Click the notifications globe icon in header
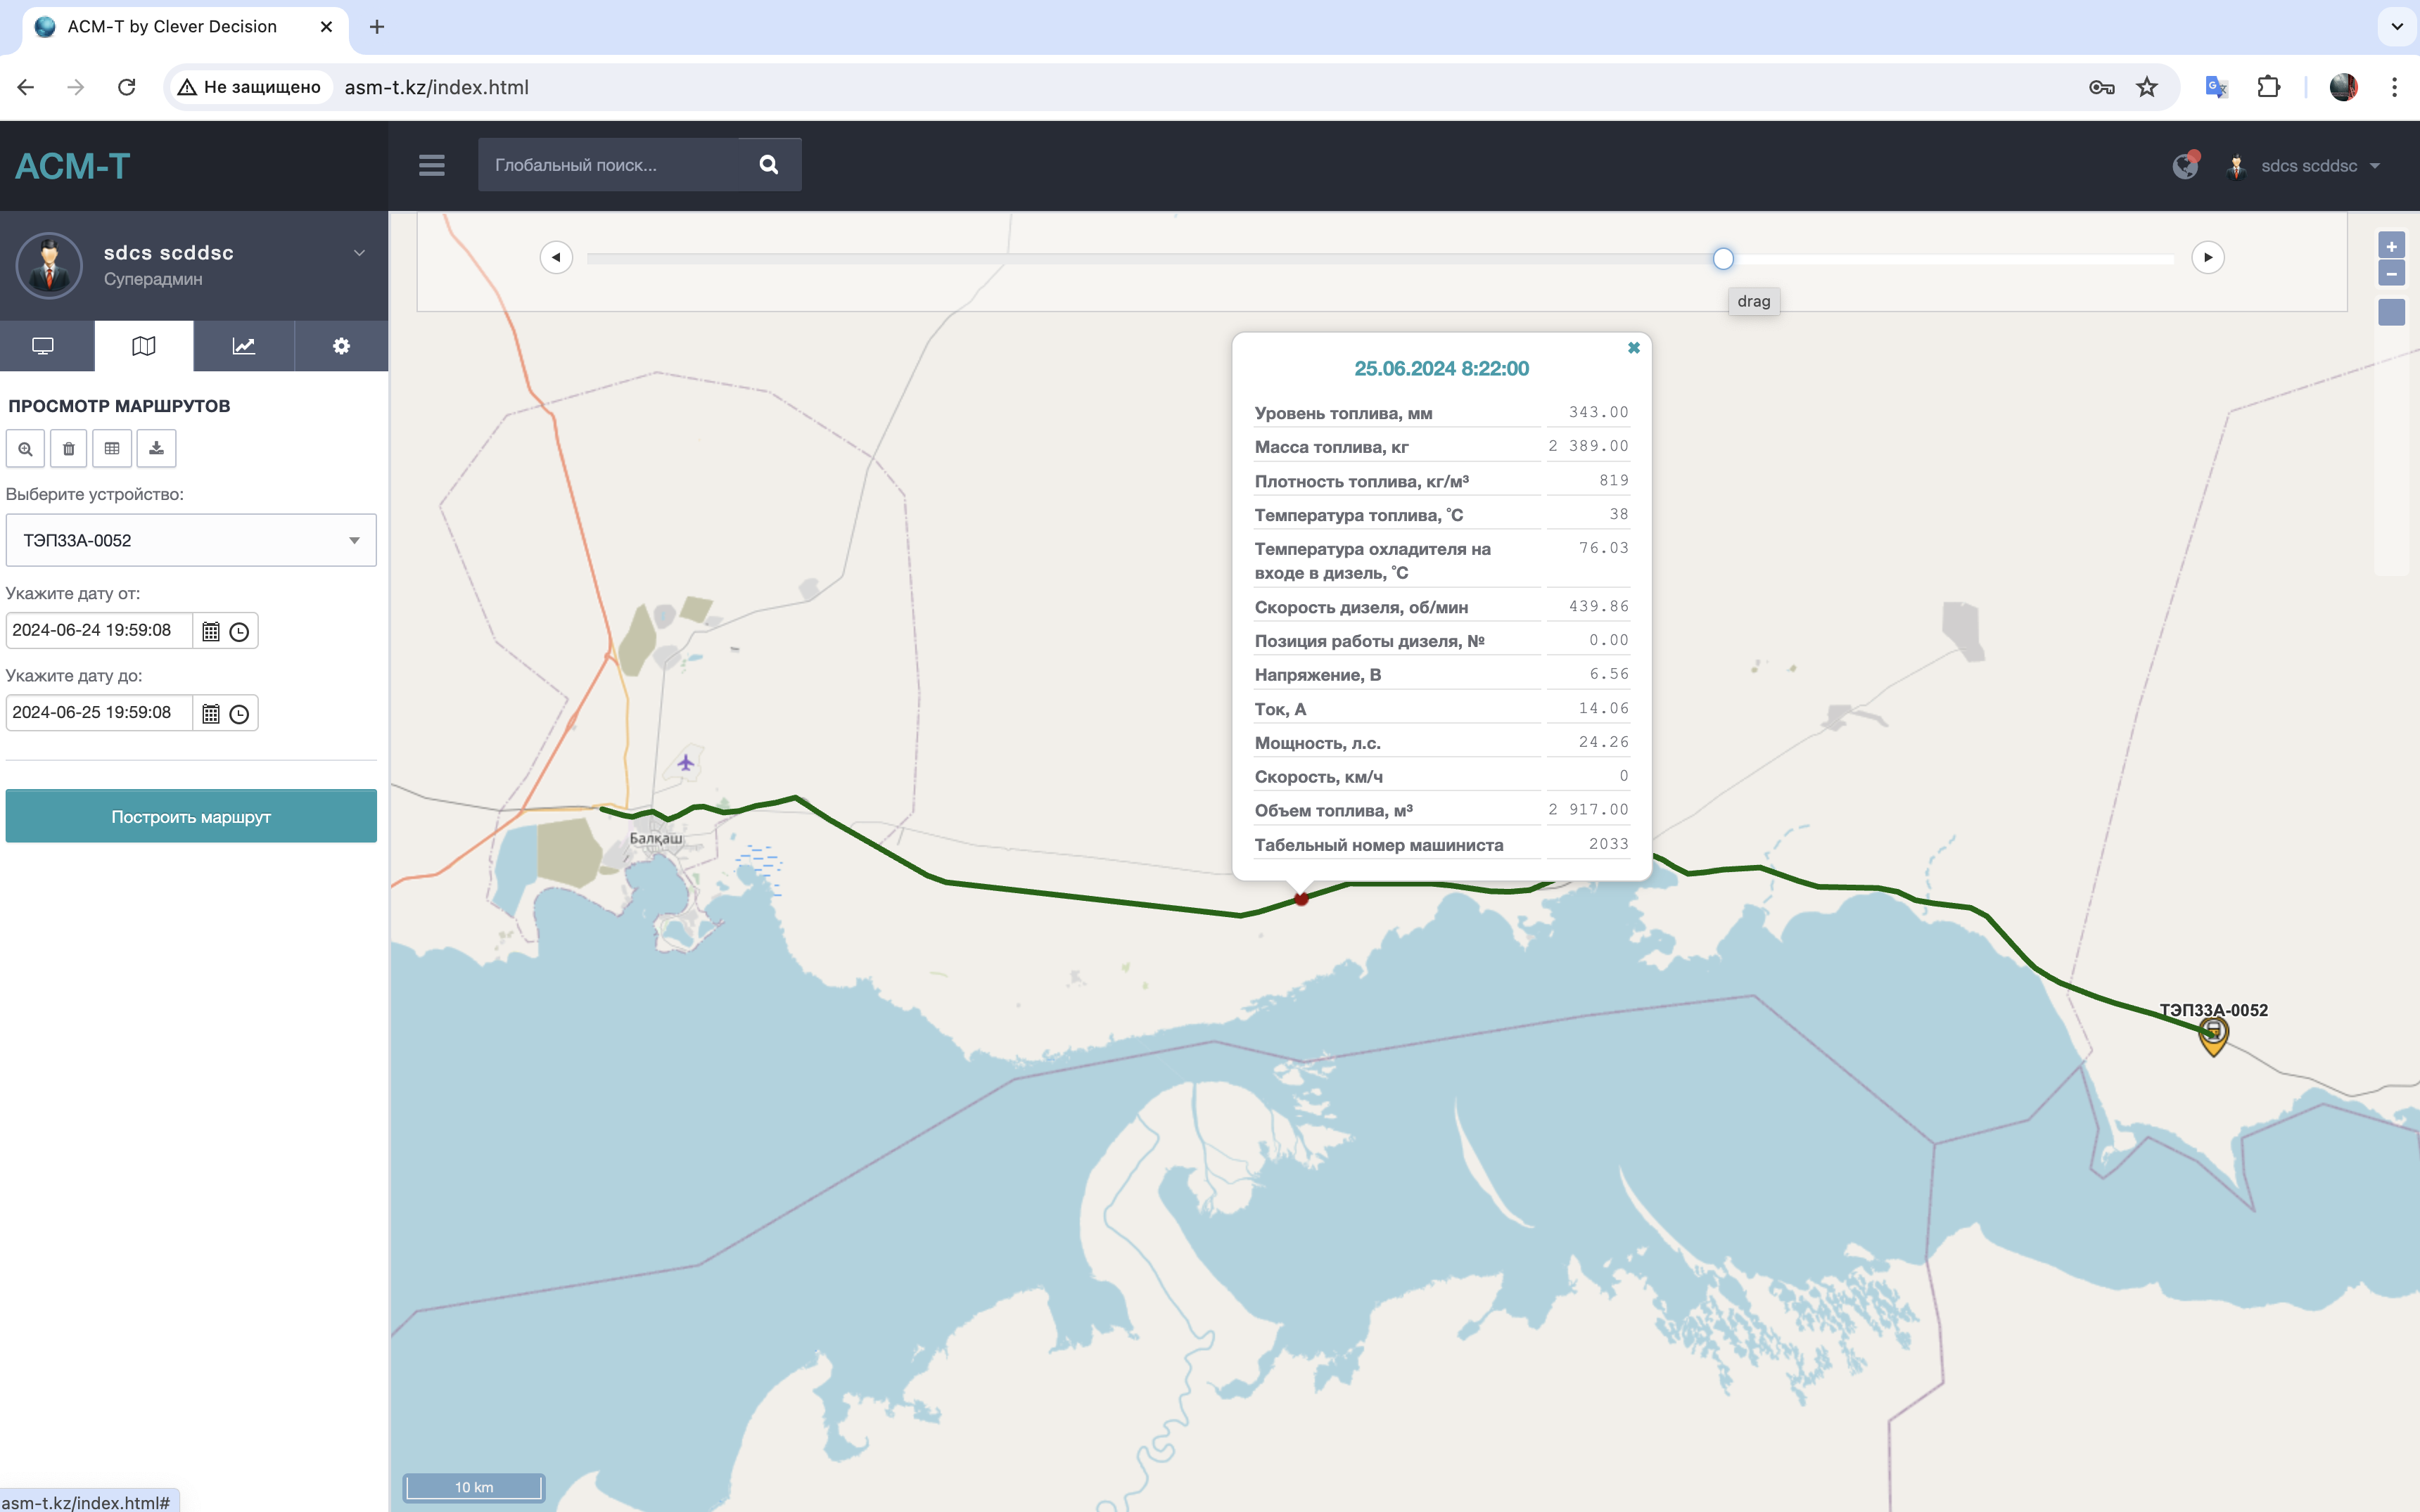Image resolution: width=2420 pixels, height=1512 pixels. tap(2185, 166)
